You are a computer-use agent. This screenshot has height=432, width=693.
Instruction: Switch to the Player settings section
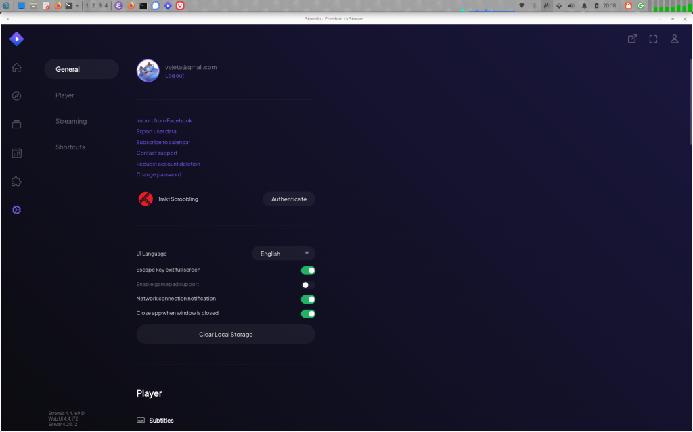point(65,95)
